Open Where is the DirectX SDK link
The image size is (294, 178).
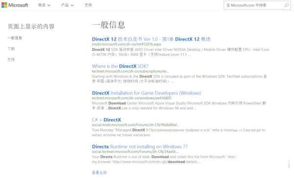(120, 66)
